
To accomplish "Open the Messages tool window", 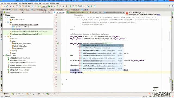I will [31, 94].
